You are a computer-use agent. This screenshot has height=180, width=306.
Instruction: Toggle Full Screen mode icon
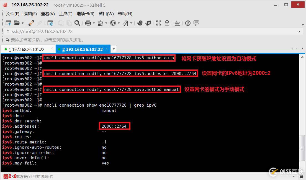click(x=158, y=23)
